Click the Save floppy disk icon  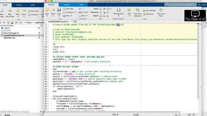point(59,10)
